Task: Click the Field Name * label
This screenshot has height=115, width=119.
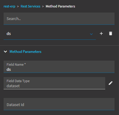Action: [16, 65]
